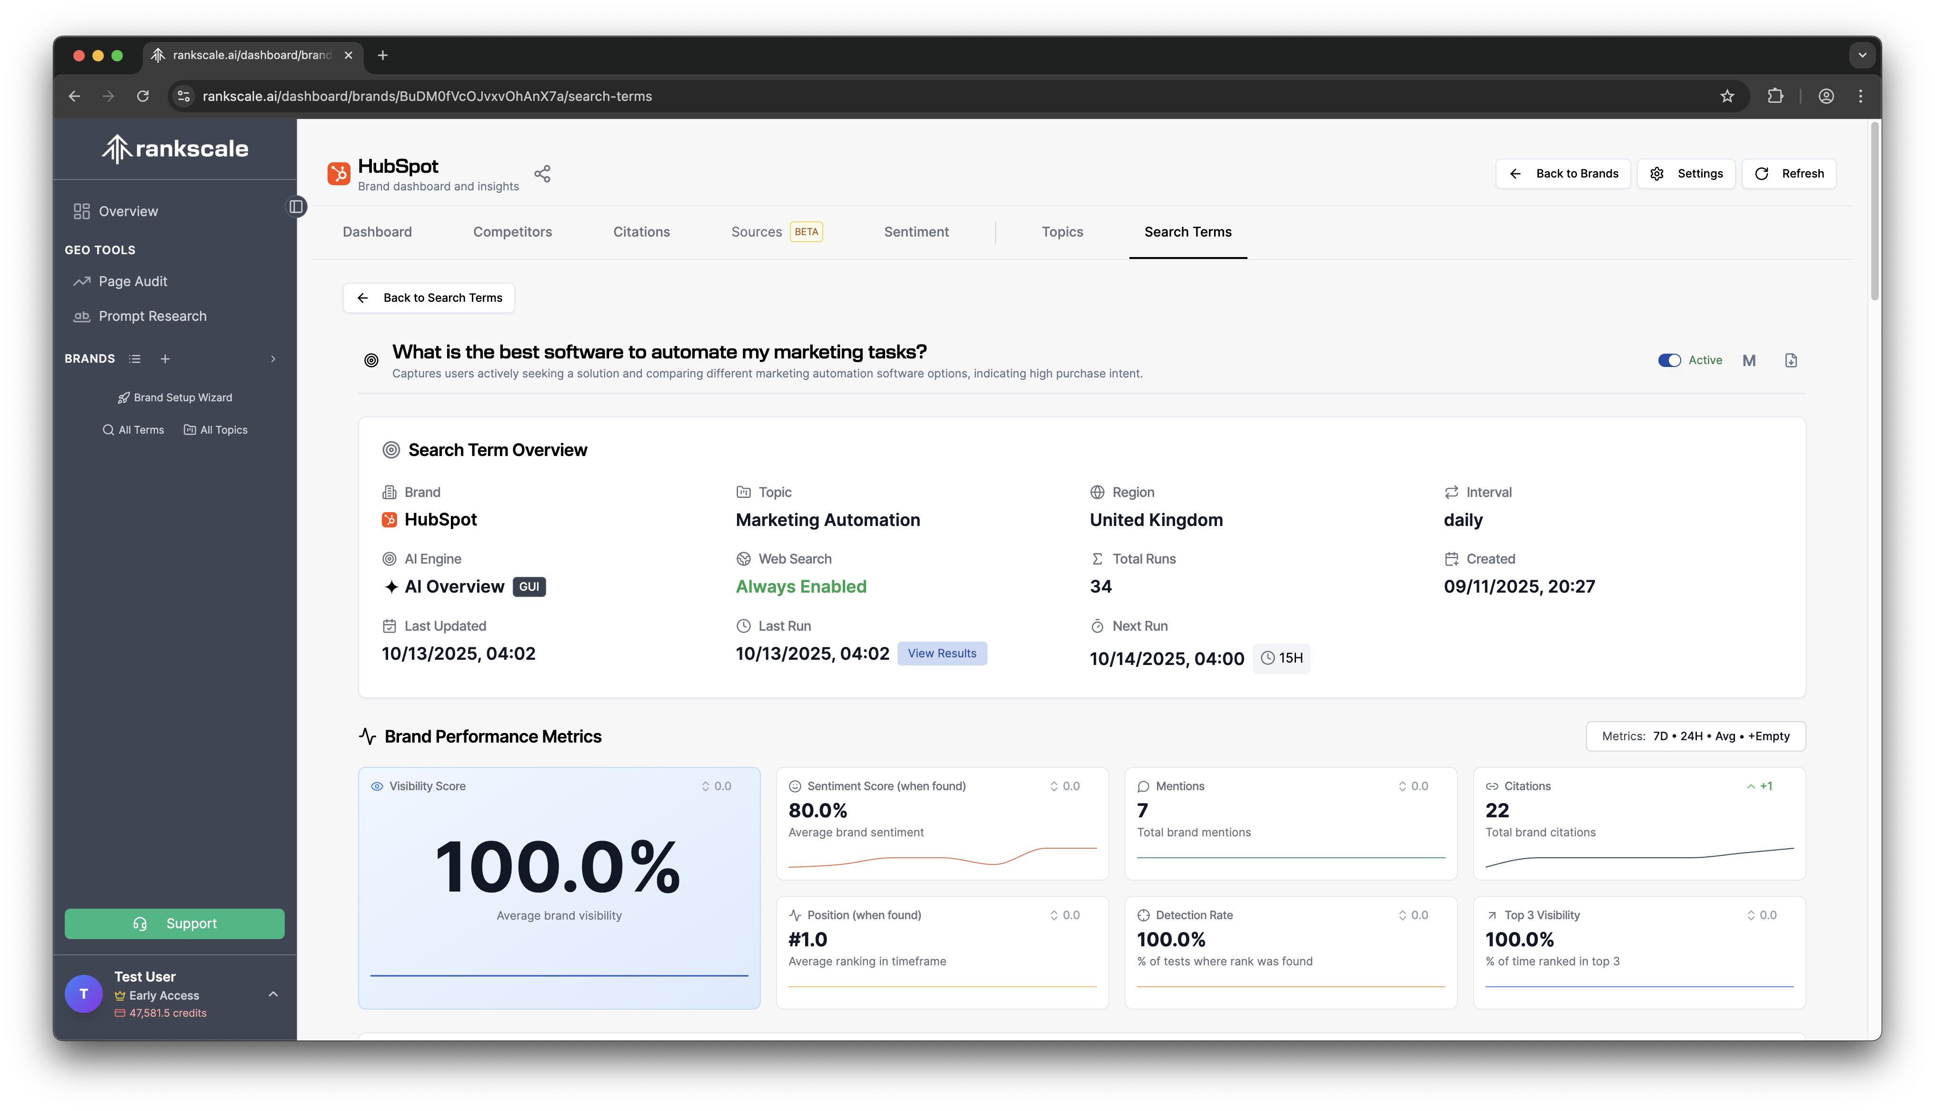Click the target icon beside search term title
The height and width of the screenshot is (1111, 1935).
(371, 360)
